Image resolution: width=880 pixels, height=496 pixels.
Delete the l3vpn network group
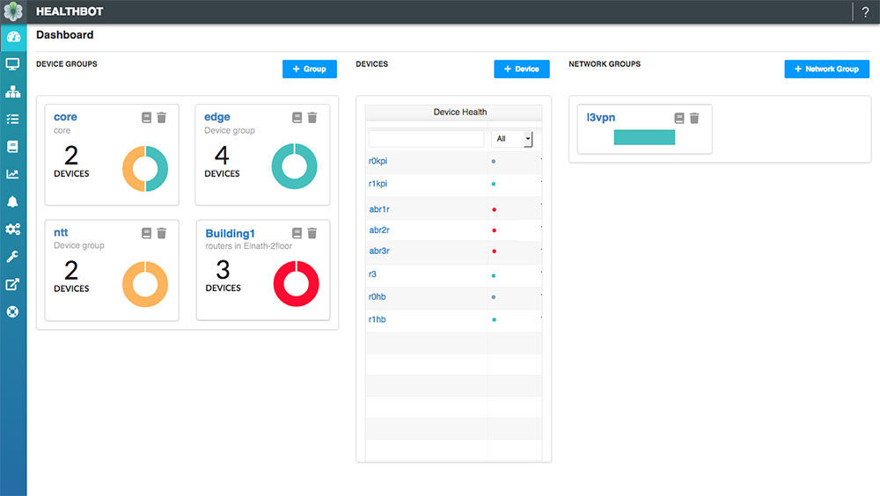point(694,118)
